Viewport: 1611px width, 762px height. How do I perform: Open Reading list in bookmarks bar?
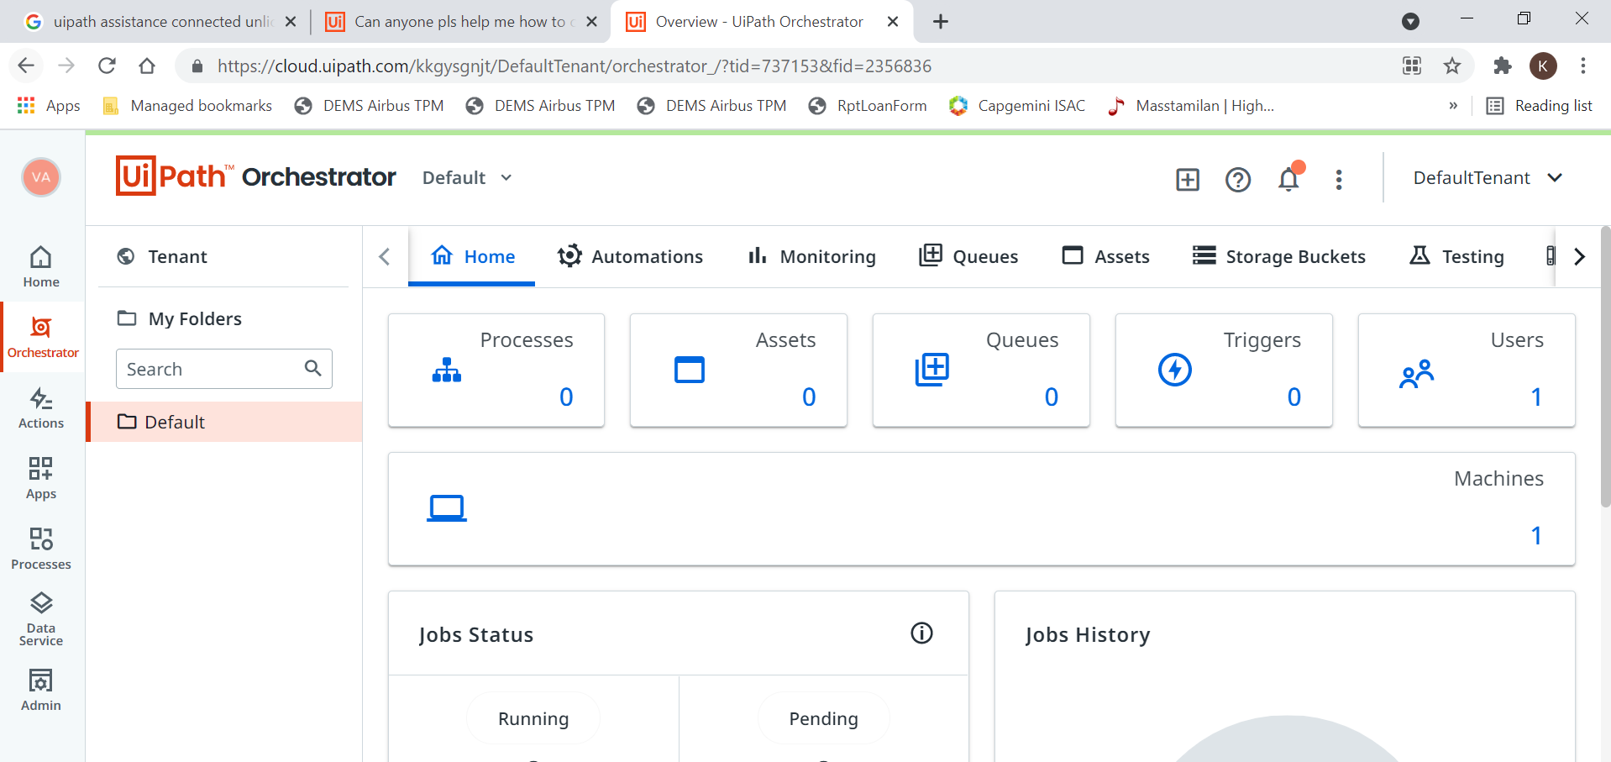point(1540,106)
